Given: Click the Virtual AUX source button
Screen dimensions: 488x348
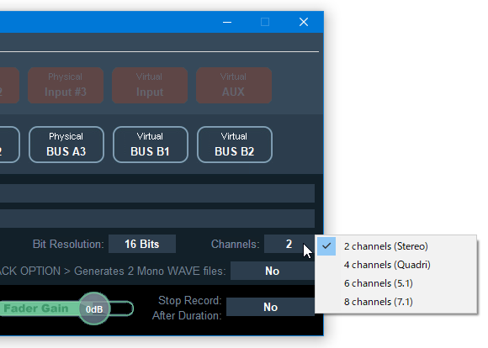Looking at the screenshot, I should click(x=233, y=85).
